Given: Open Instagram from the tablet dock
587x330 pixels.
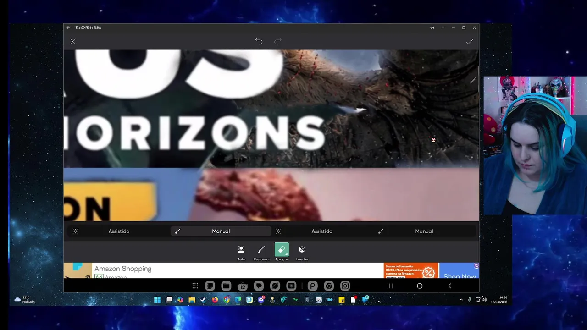Looking at the screenshot, I should pos(345,286).
